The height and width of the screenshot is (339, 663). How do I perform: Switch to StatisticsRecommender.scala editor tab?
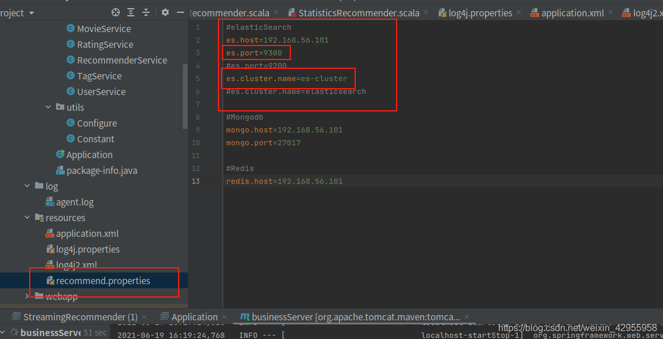tap(359, 13)
